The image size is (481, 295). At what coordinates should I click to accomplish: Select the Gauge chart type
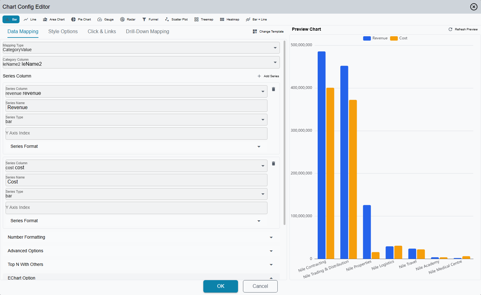(x=105, y=20)
